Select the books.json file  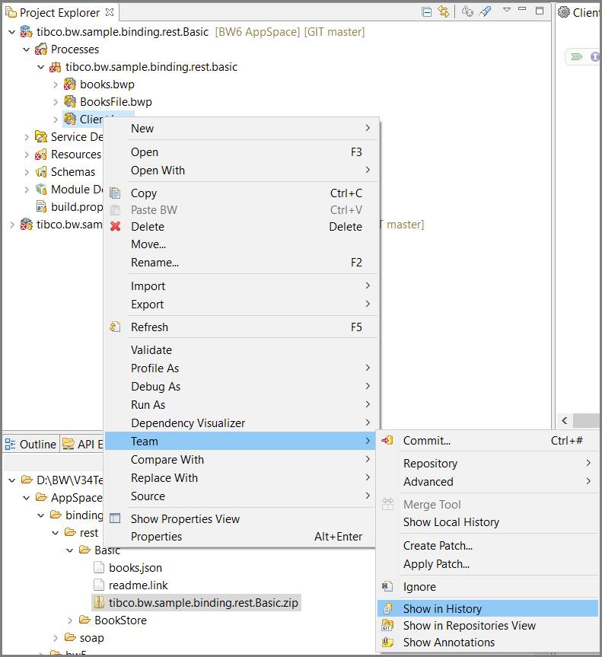tap(135, 568)
